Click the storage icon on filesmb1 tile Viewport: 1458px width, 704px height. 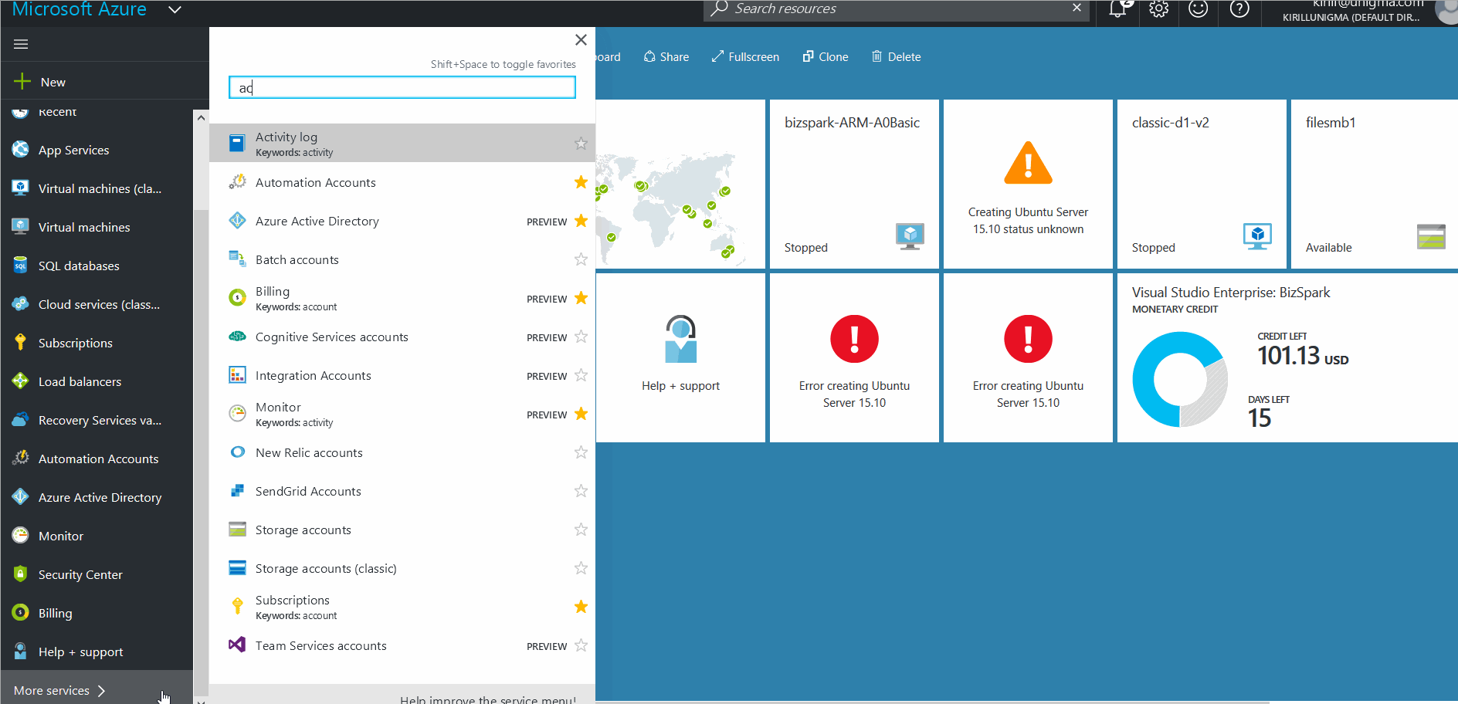[1431, 236]
